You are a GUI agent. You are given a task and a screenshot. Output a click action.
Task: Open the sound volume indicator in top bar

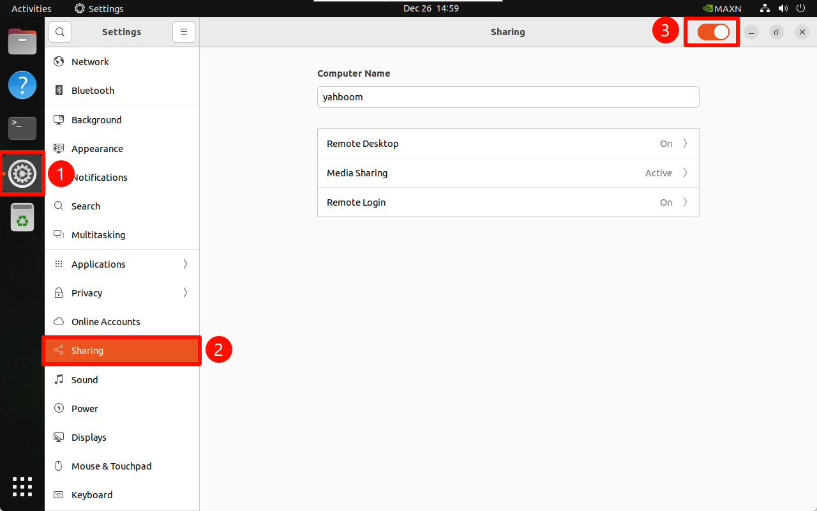[783, 8]
